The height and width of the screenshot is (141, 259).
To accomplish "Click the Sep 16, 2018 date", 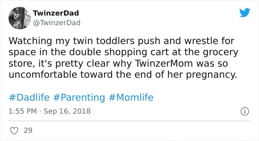I will (x=67, y=111).
